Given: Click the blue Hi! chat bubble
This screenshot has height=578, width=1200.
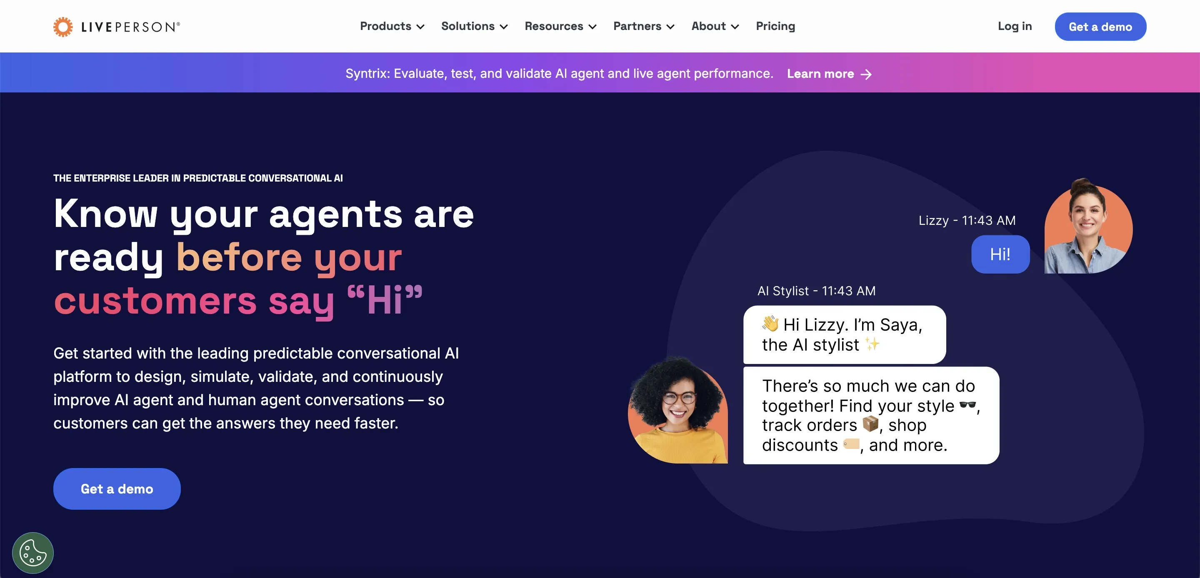Looking at the screenshot, I should click(x=1000, y=254).
